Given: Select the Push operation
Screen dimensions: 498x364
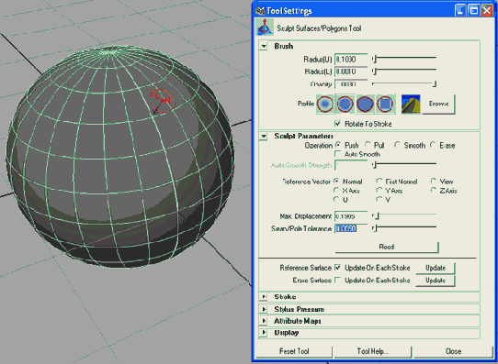Looking at the screenshot, I should coord(338,145).
